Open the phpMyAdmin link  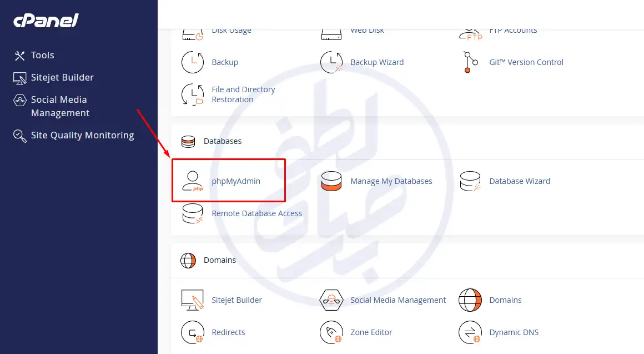[236, 181]
